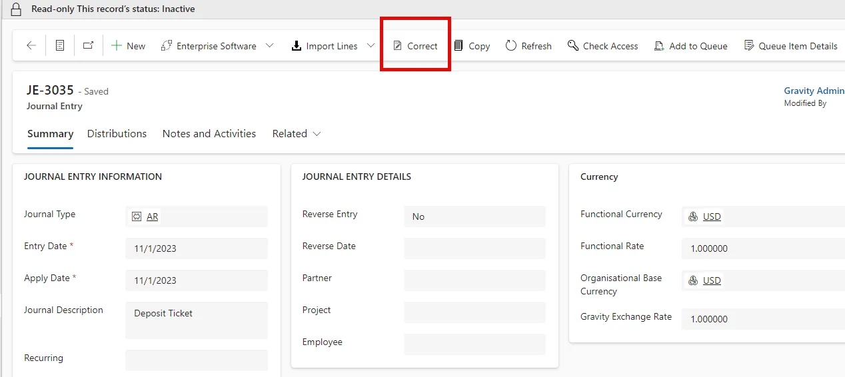Image resolution: width=845 pixels, height=377 pixels.
Task: Click the read-only lock icon
Action: [x=16, y=9]
